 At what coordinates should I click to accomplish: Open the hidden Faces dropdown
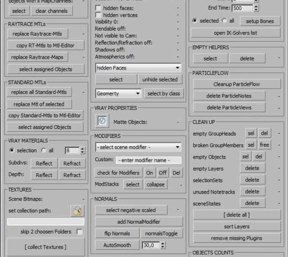(138, 68)
